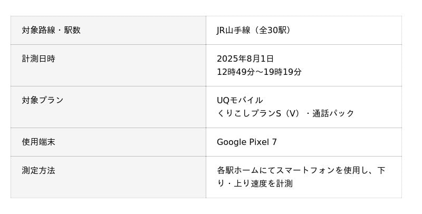Click the 通話パック text
This screenshot has width=422, height=214.
[333, 113]
